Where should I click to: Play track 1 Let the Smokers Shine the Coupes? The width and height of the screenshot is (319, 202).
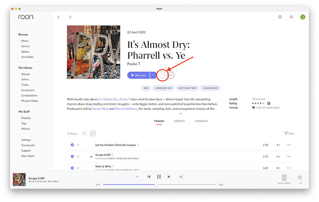click(72, 145)
